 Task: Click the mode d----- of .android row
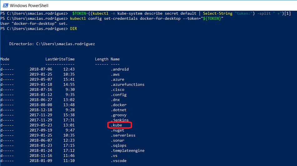[x=7, y=69]
